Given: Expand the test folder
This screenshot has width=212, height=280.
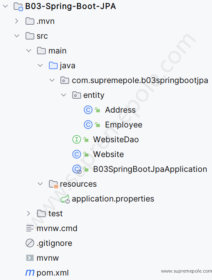Looking at the screenshot, I should click(28, 213).
